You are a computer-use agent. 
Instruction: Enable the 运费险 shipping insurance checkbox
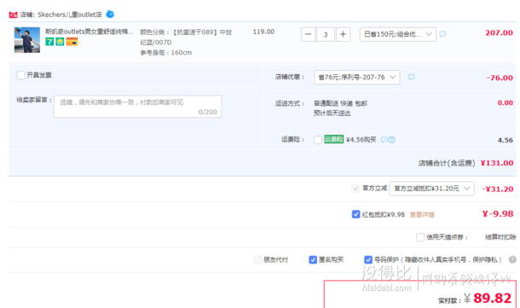[318, 140]
